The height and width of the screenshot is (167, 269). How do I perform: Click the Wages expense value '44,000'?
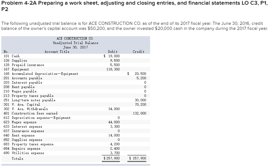click(x=114, y=122)
